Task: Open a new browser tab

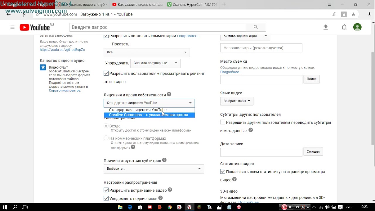Action: coord(224,4)
